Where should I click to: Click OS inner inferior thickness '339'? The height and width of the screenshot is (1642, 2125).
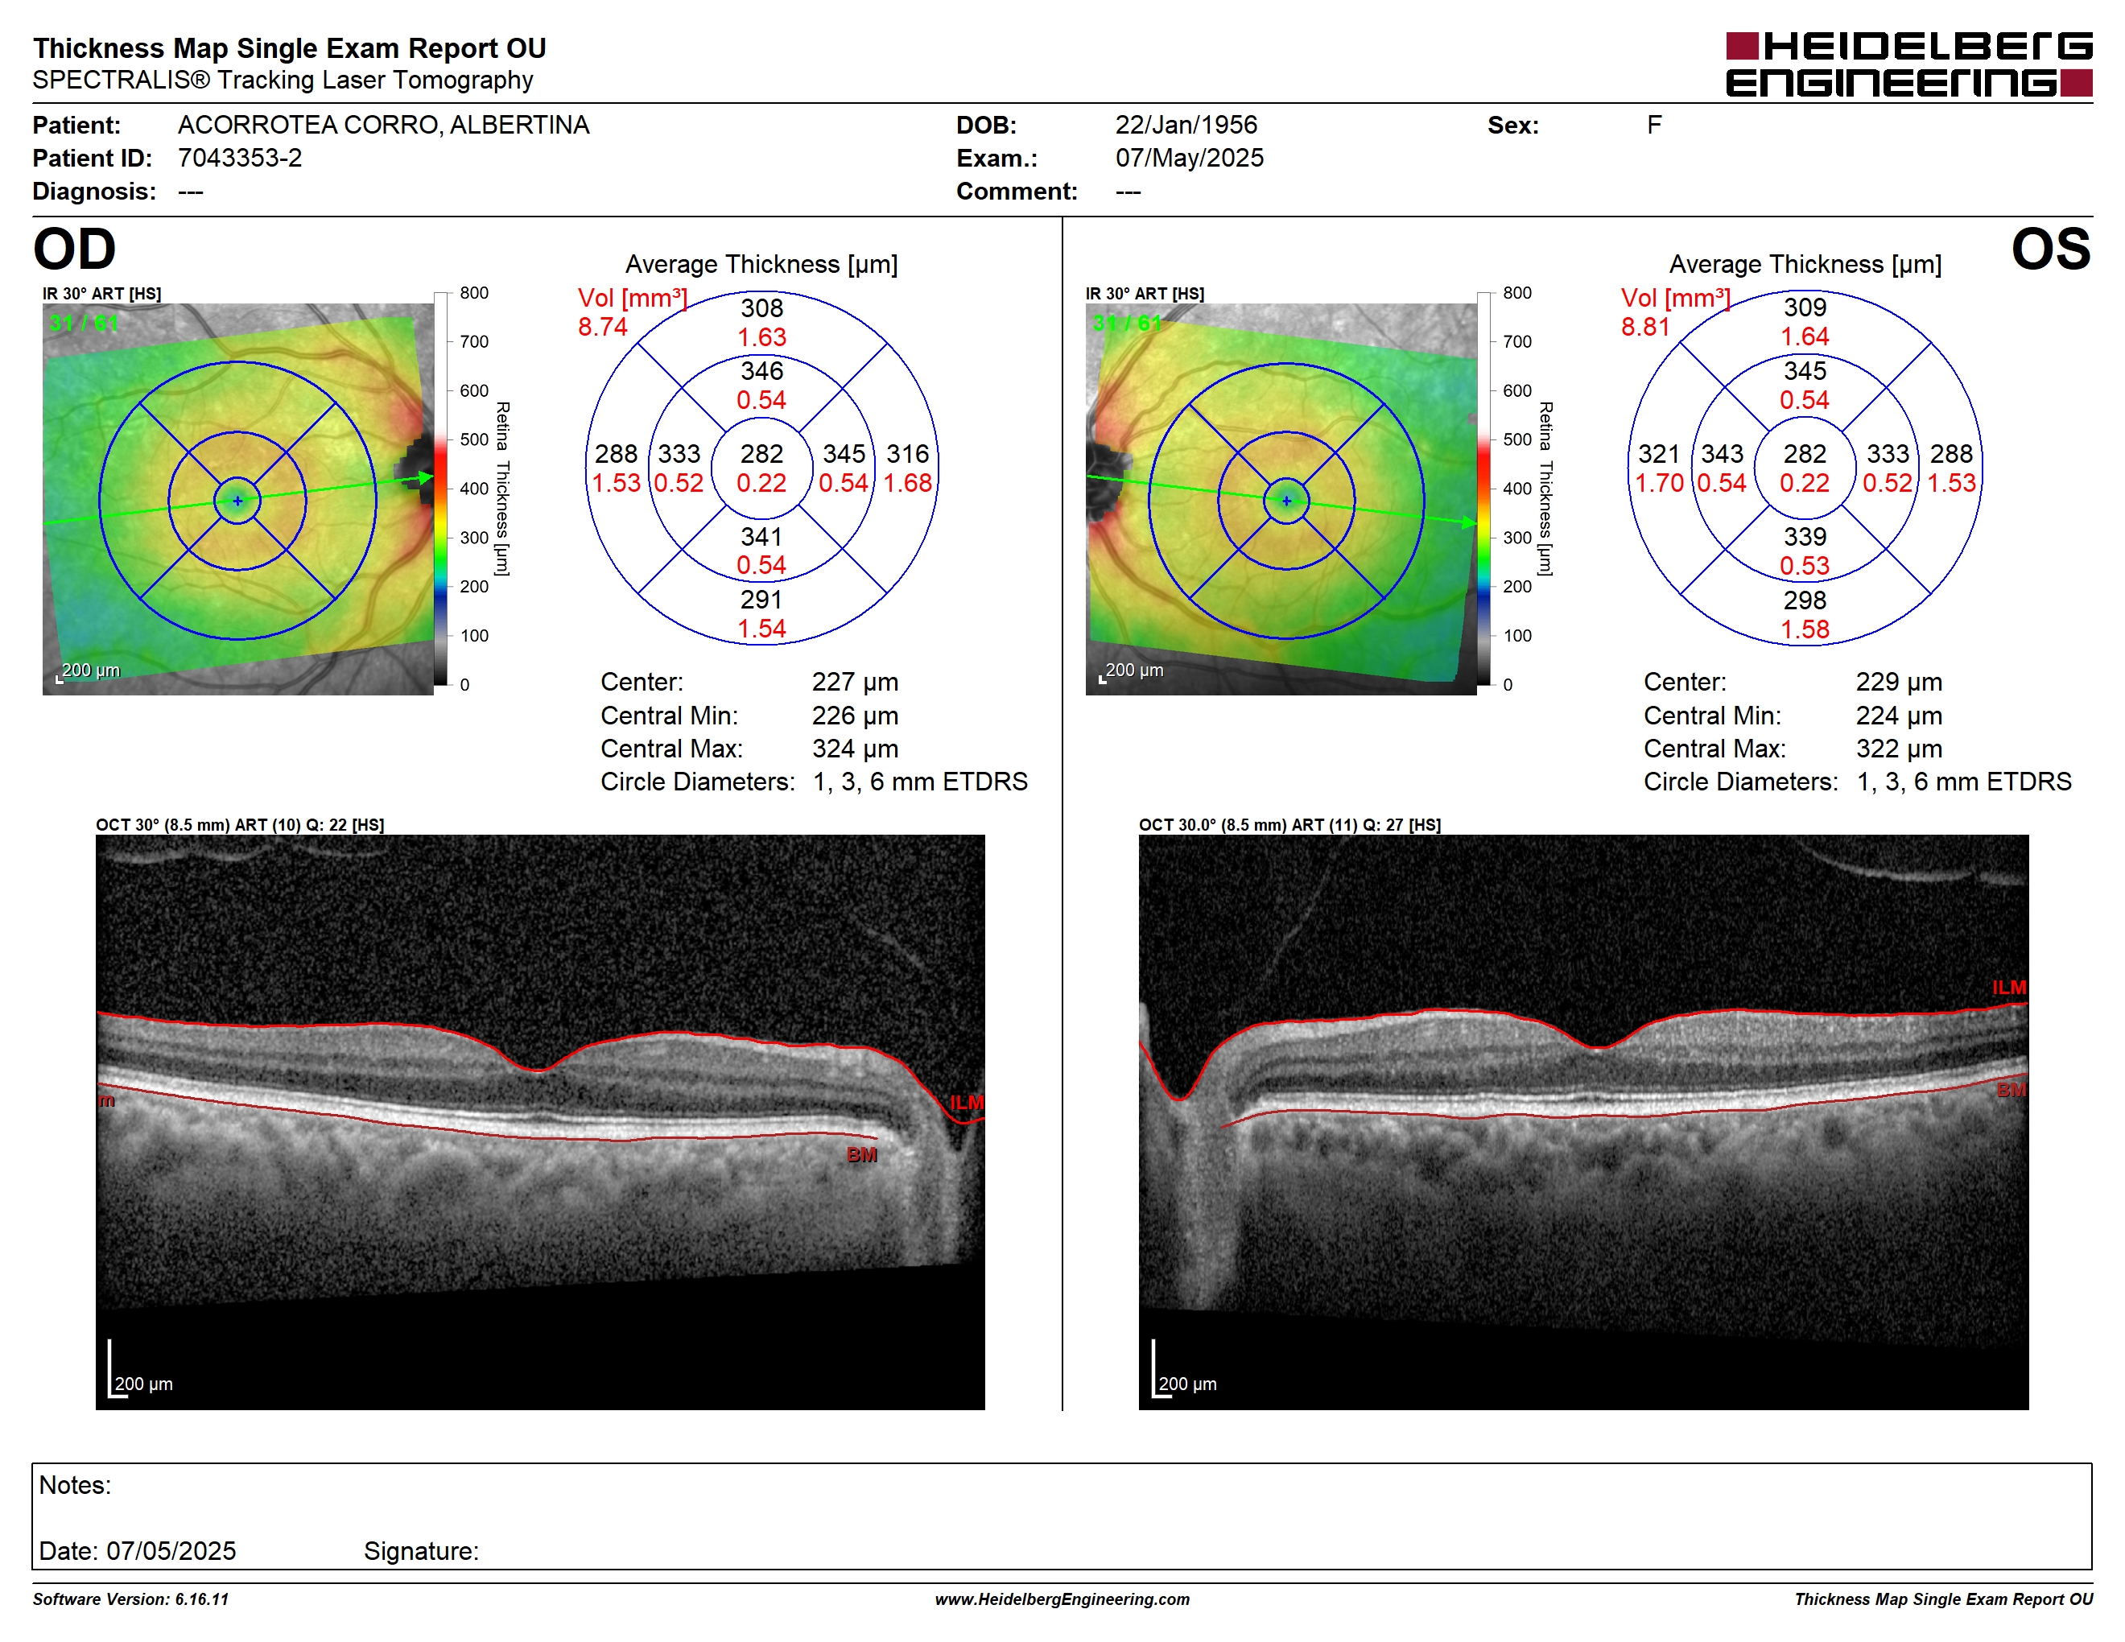1805,537
